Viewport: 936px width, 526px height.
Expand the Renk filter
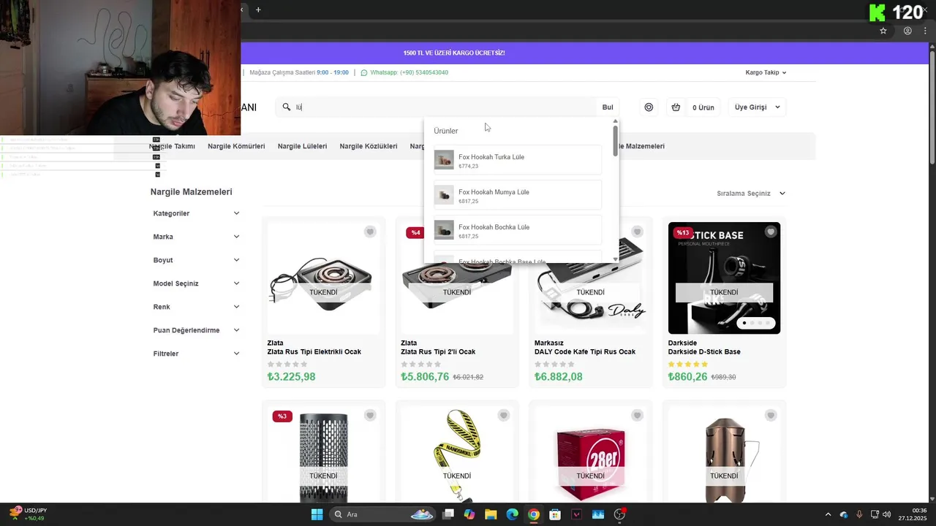point(196,307)
